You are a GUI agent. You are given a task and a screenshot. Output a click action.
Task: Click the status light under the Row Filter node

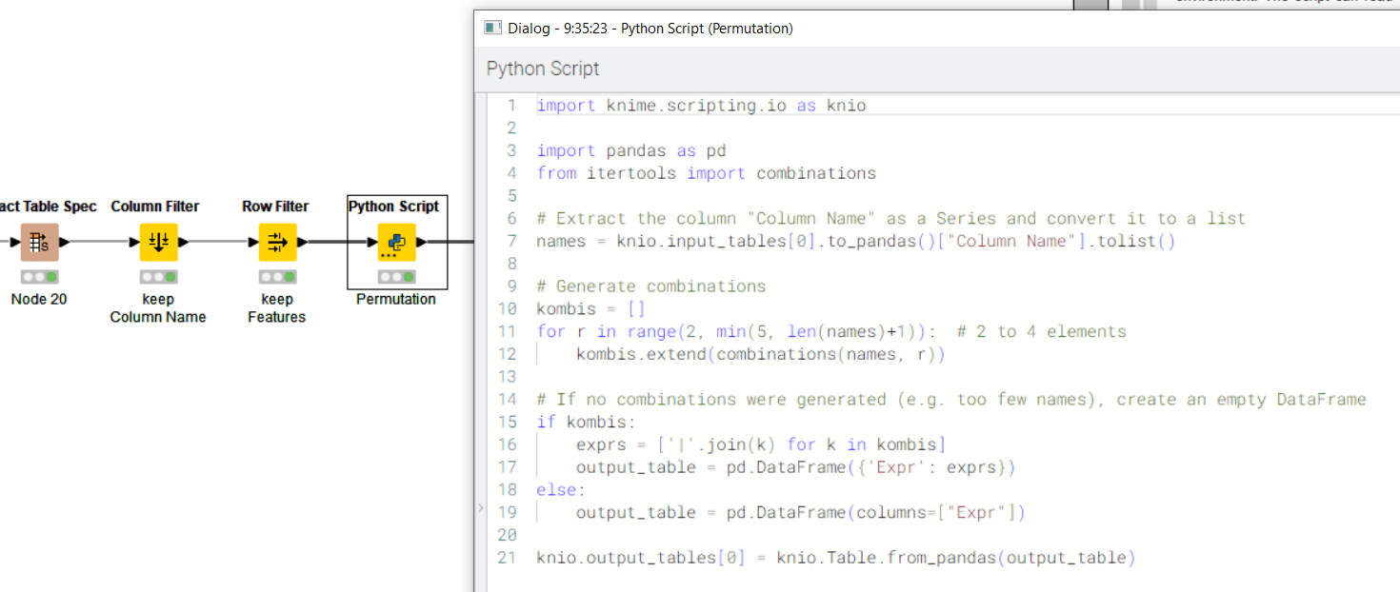tap(276, 277)
